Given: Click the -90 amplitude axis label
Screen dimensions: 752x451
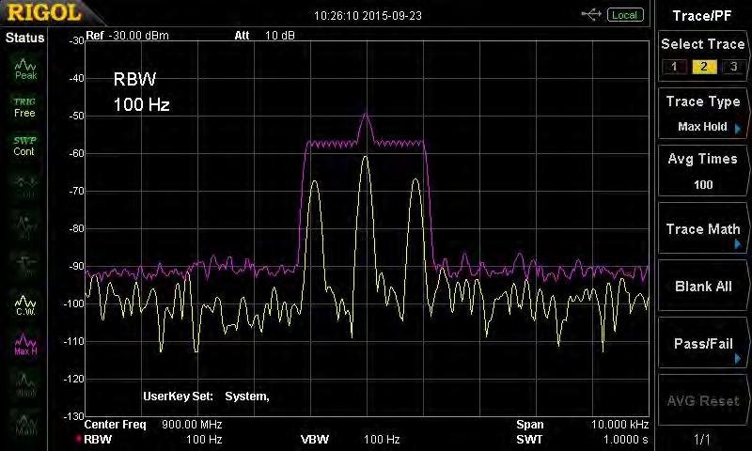Looking at the screenshot, I should 76,266.
